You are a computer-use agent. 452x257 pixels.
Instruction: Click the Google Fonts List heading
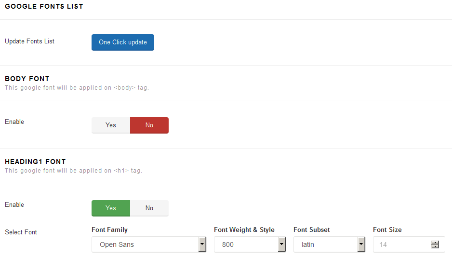click(x=44, y=6)
